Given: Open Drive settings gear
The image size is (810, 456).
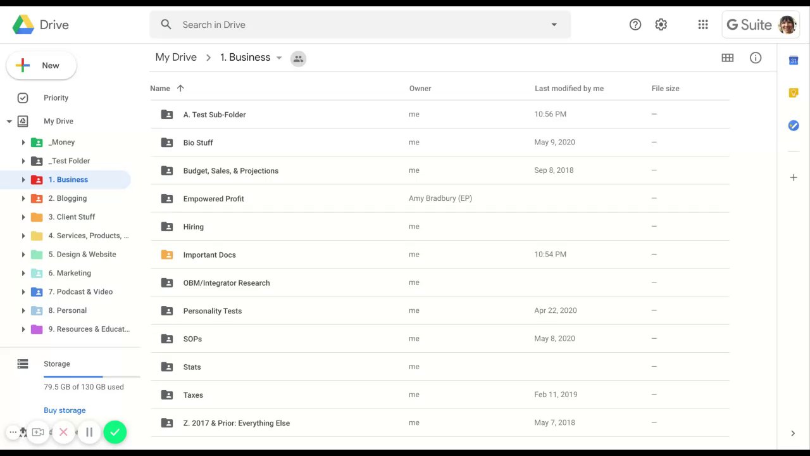Looking at the screenshot, I should coord(661,25).
